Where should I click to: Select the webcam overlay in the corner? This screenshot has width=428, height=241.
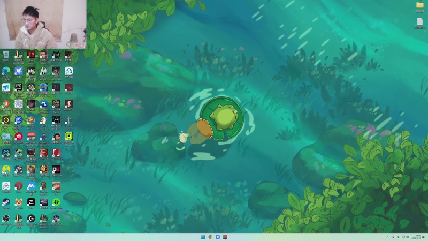43,24
